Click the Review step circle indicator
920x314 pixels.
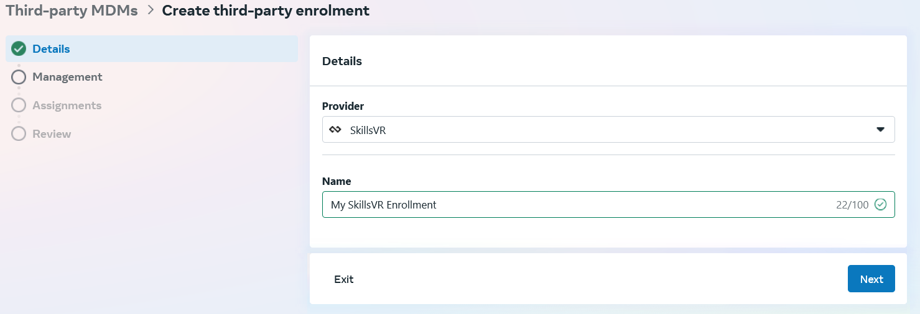19,134
